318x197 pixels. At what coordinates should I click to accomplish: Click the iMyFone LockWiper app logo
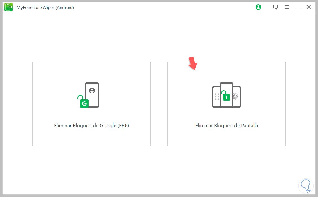8,7
